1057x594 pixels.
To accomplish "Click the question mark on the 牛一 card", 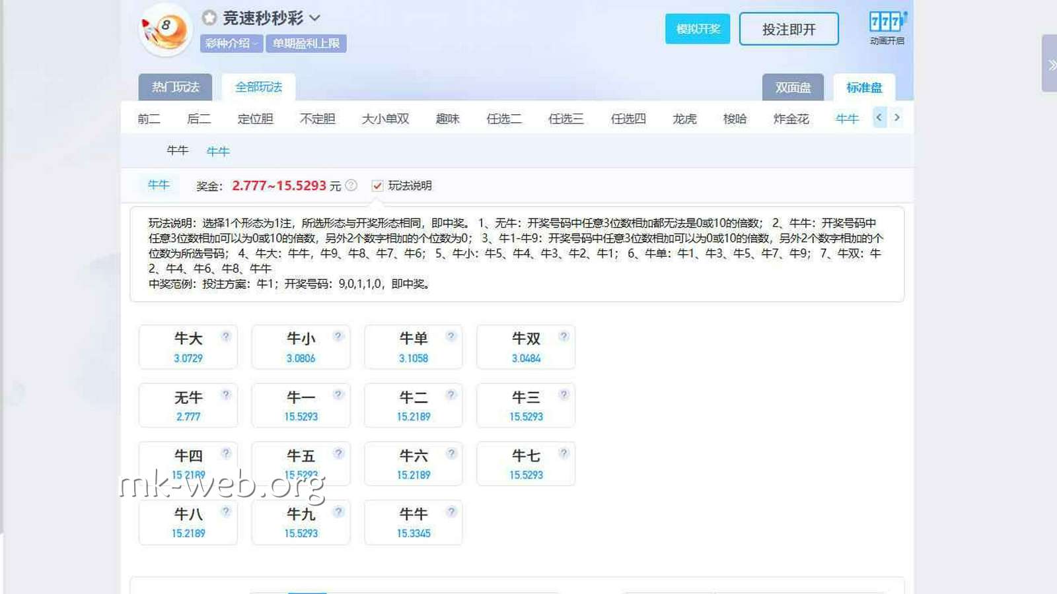I will pos(338,395).
